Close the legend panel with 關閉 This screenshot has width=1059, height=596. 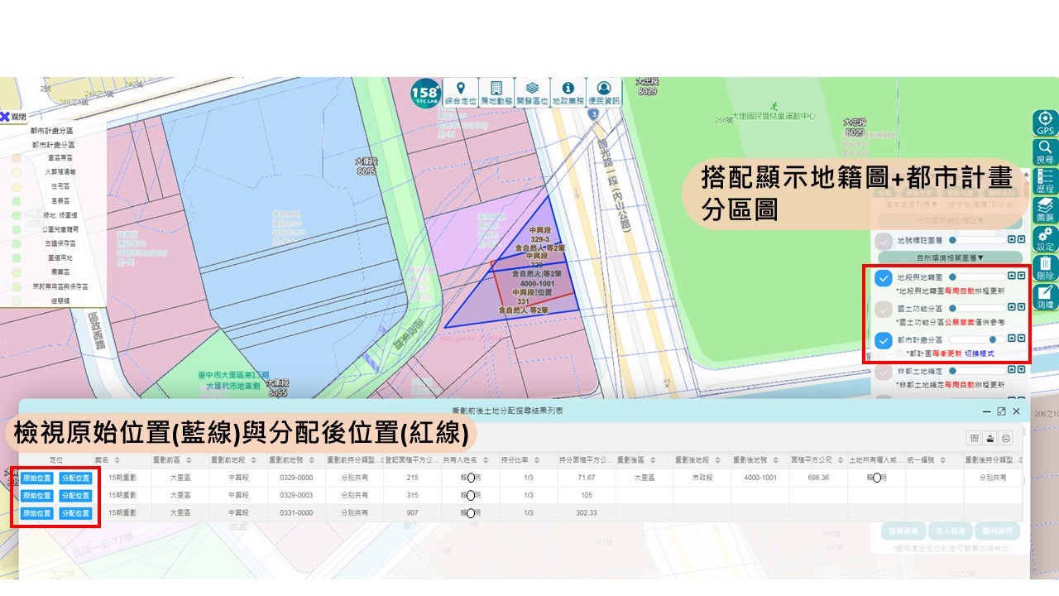click(x=13, y=117)
